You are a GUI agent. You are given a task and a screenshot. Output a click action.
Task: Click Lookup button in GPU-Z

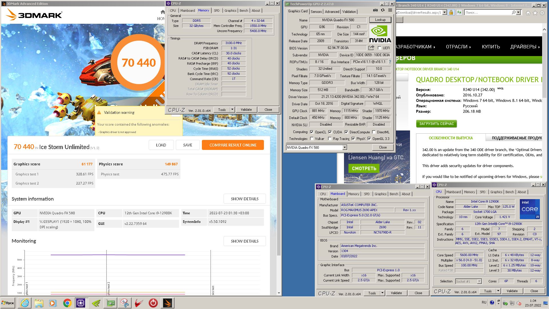pyautogui.click(x=380, y=20)
